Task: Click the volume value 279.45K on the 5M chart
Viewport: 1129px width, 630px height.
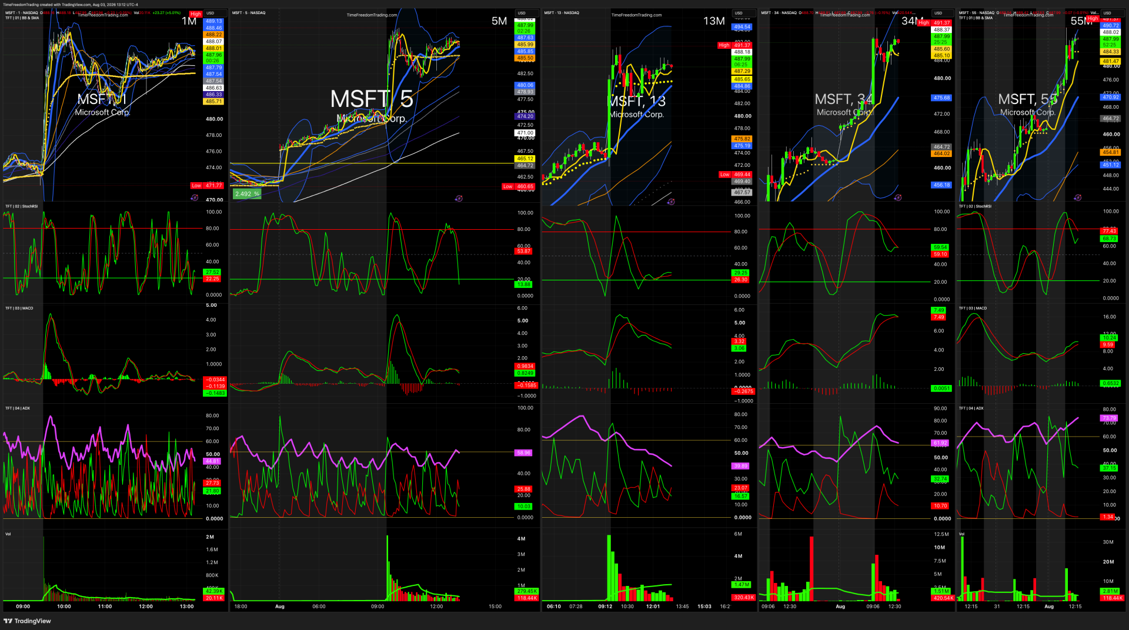Action: 527,591
